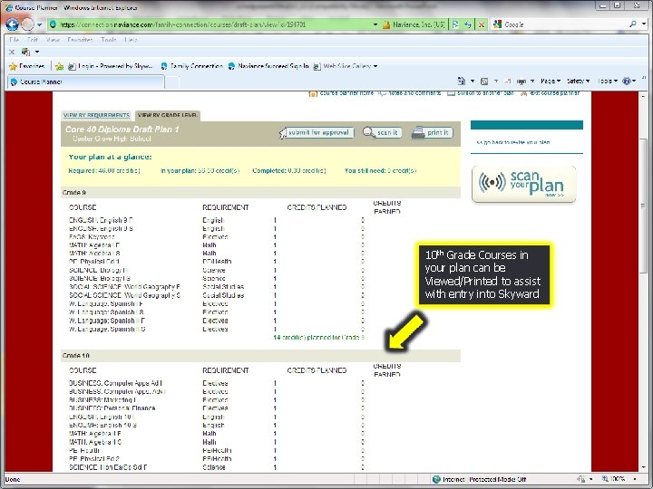The height and width of the screenshot is (489, 653).
Task: Click the BUSINESS: Personal Finance course row
Action: click(x=217, y=408)
